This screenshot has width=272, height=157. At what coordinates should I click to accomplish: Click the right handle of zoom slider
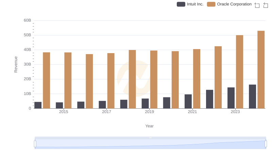point(266,144)
